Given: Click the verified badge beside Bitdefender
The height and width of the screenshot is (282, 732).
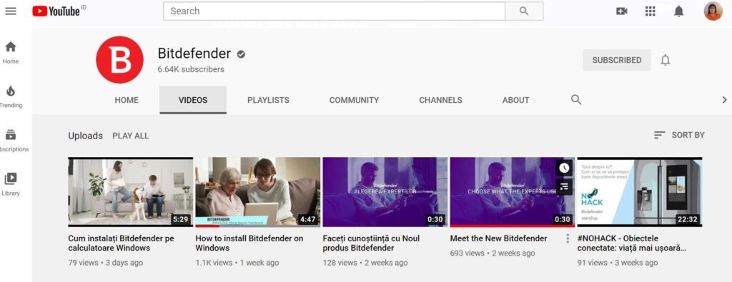Looking at the screenshot, I should [x=241, y=54].
